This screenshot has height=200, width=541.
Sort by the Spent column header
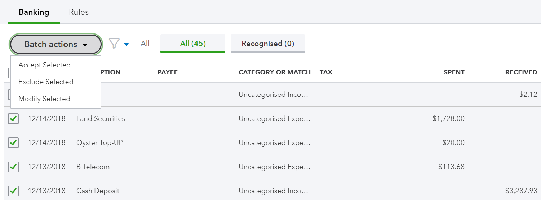tap(454, 72)
